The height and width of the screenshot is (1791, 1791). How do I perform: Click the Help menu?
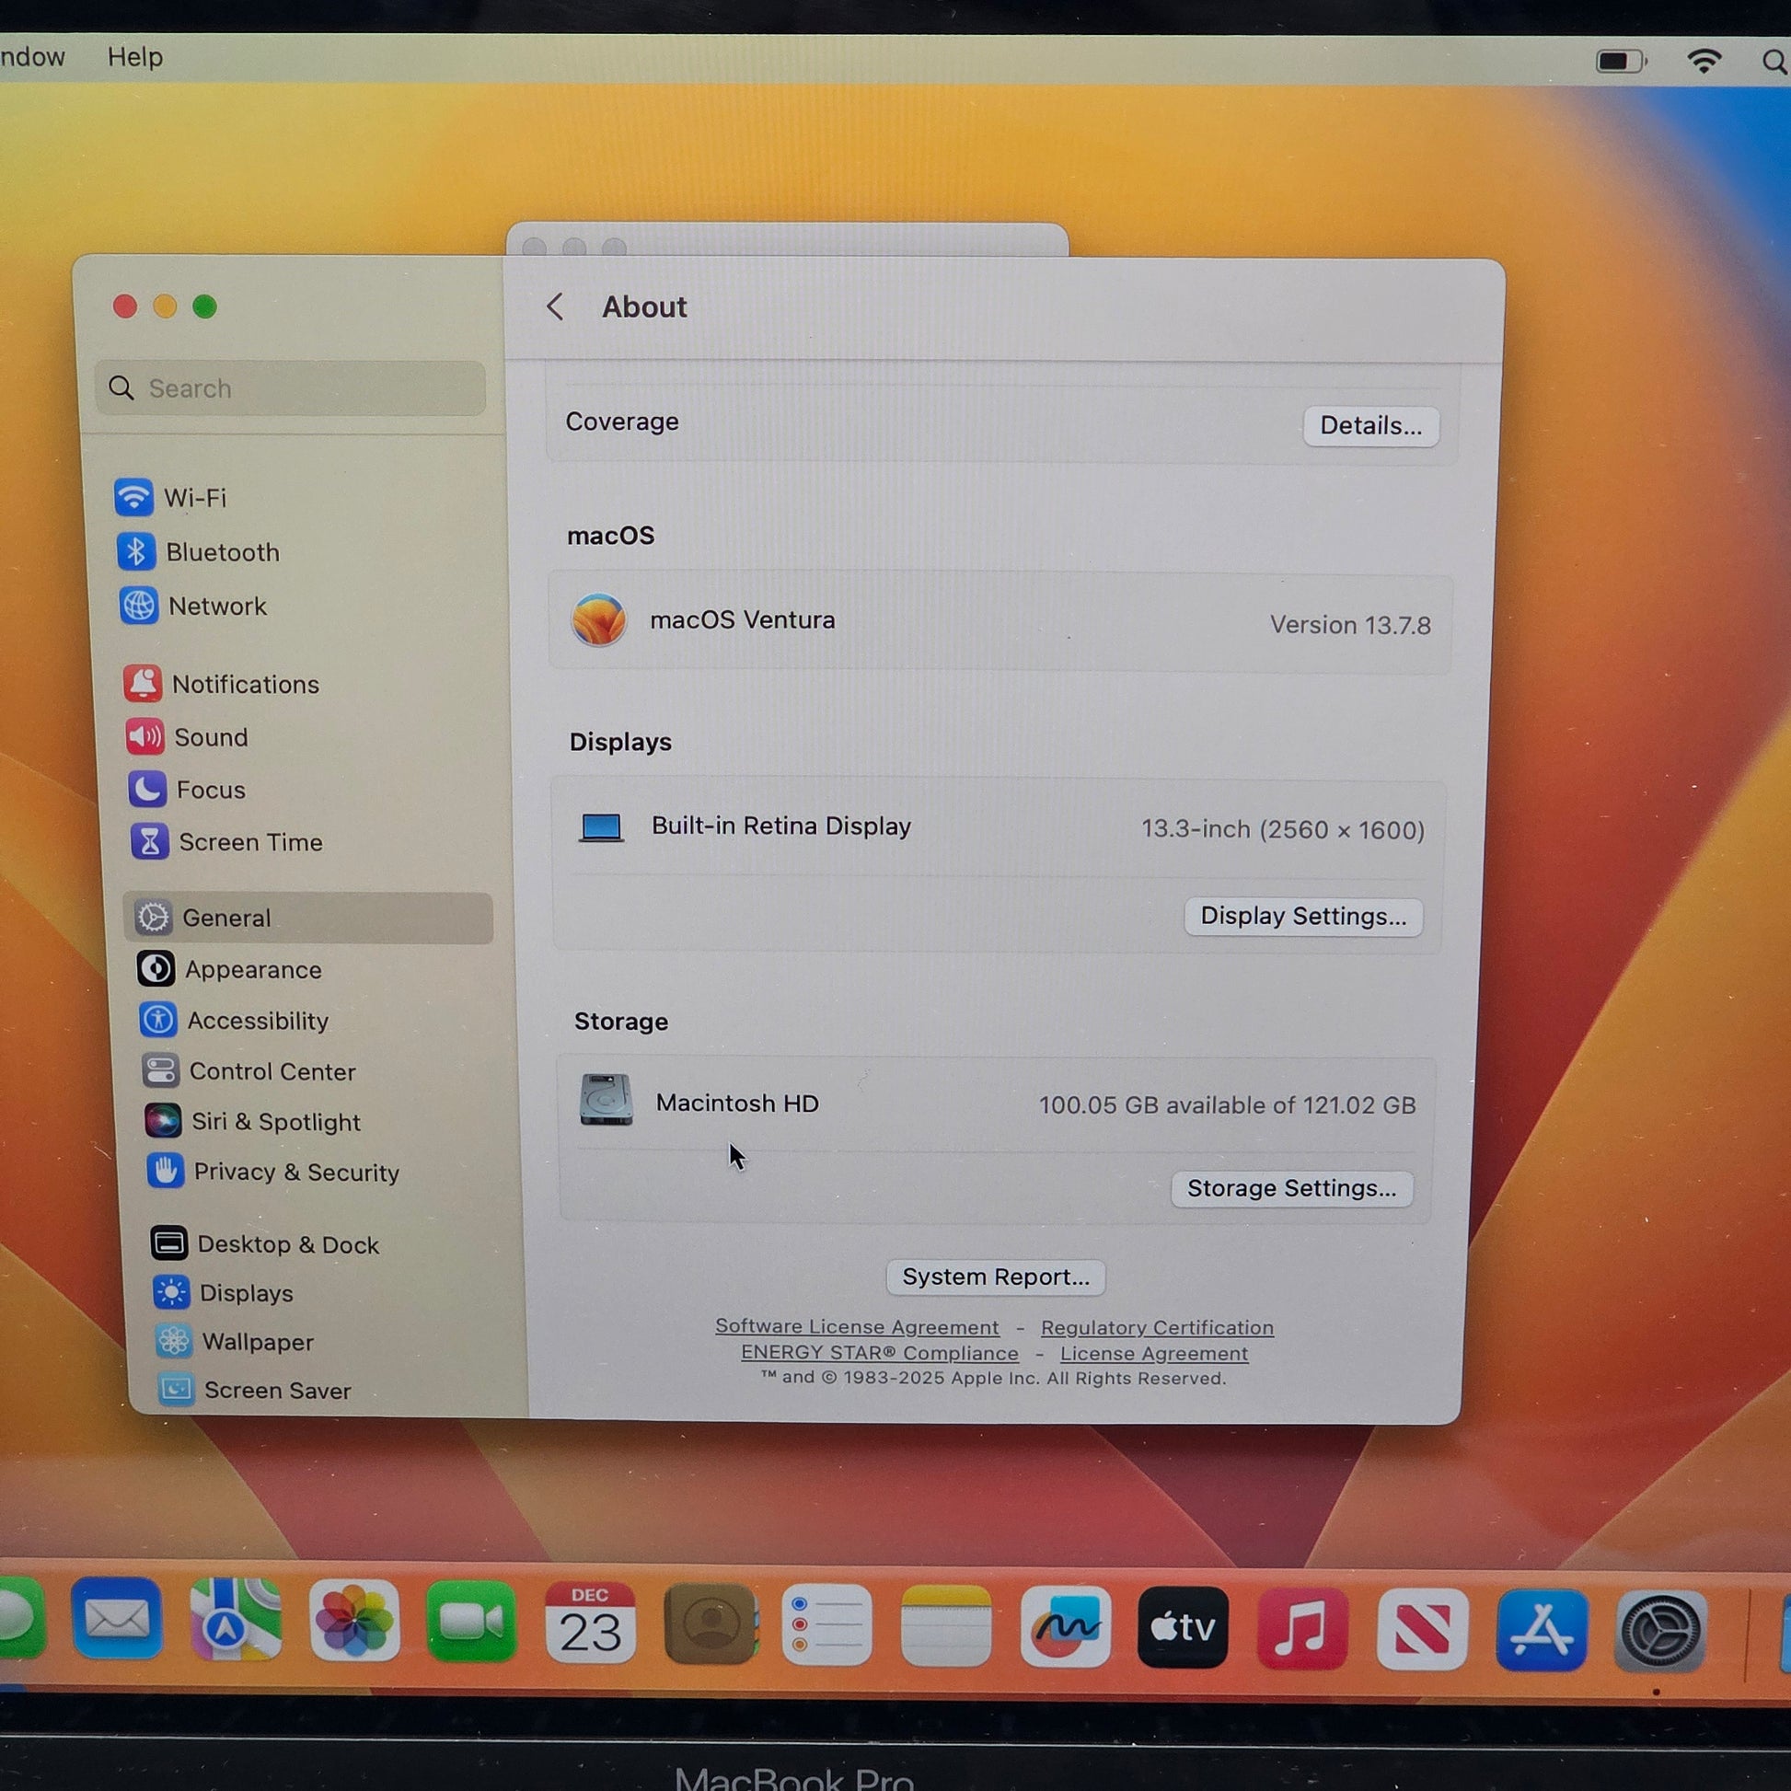tap(134, 57)
